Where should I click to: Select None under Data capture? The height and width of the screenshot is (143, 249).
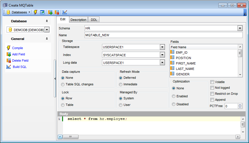pyautogui.click(x=63, y=78)
